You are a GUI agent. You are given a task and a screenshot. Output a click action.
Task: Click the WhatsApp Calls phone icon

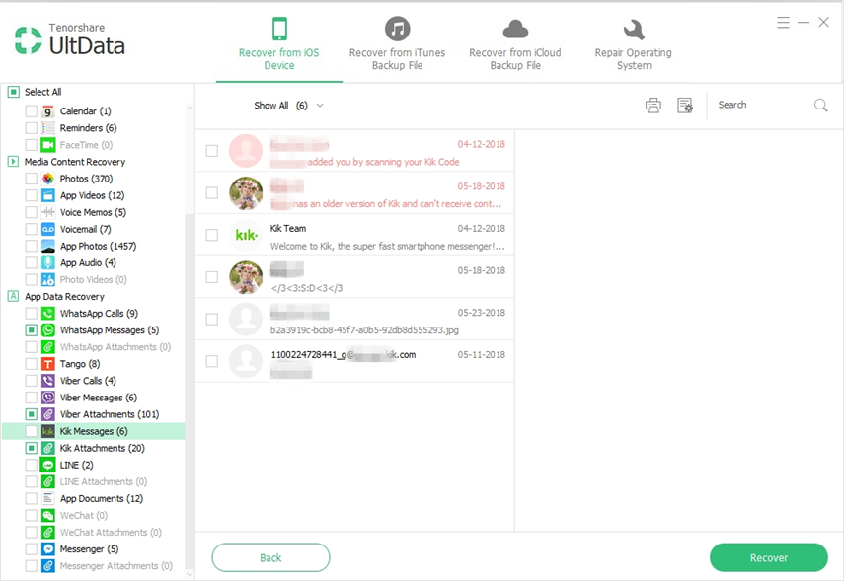click(x=48, y=313)
